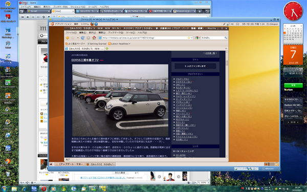Expand the Latest Headlines feed dropdown
This screenshot has width=307, height=192.
point(119,44)
